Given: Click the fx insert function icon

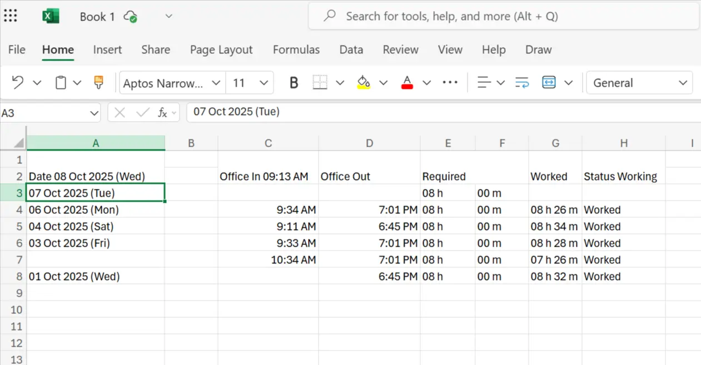Looking at the screenshot, I should [162, 113].
